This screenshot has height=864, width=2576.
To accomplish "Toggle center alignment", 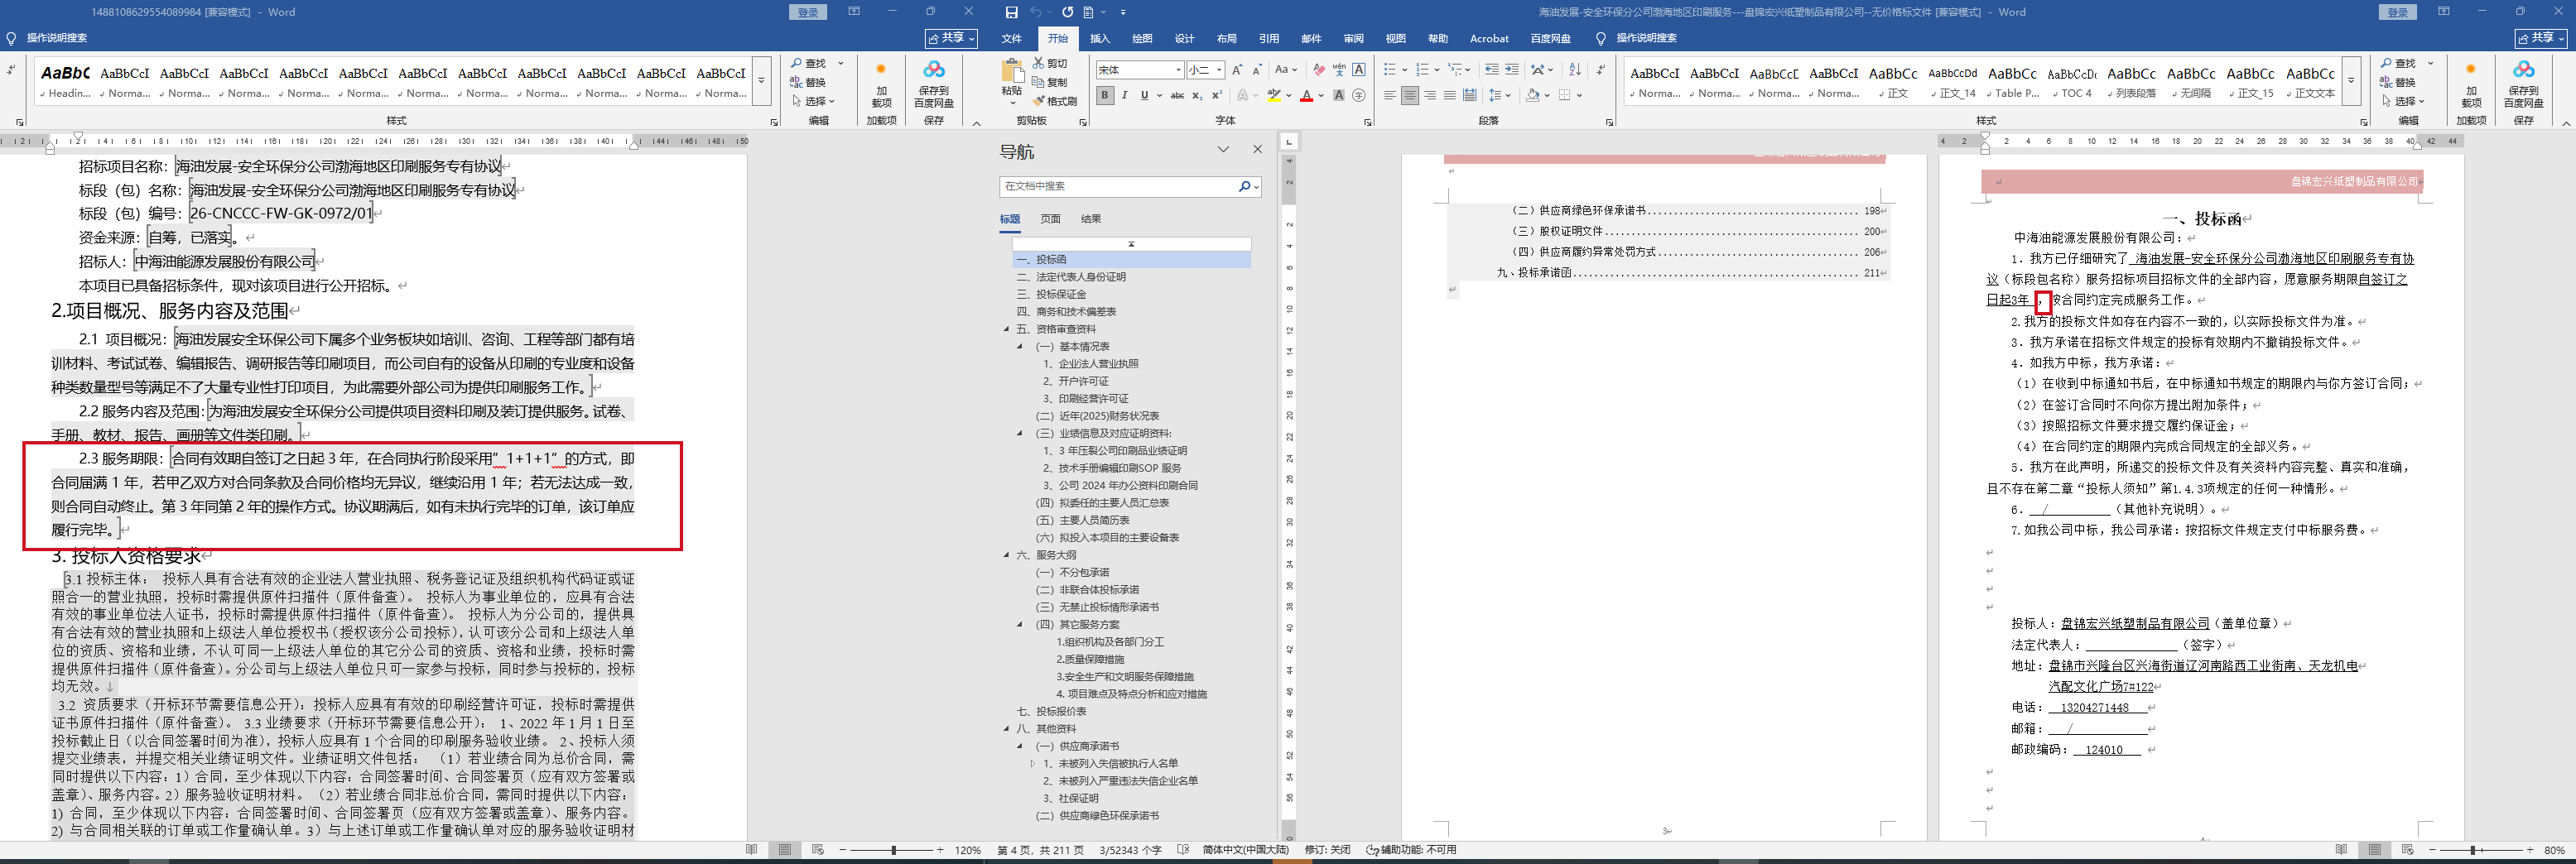I will (1410, 96).
